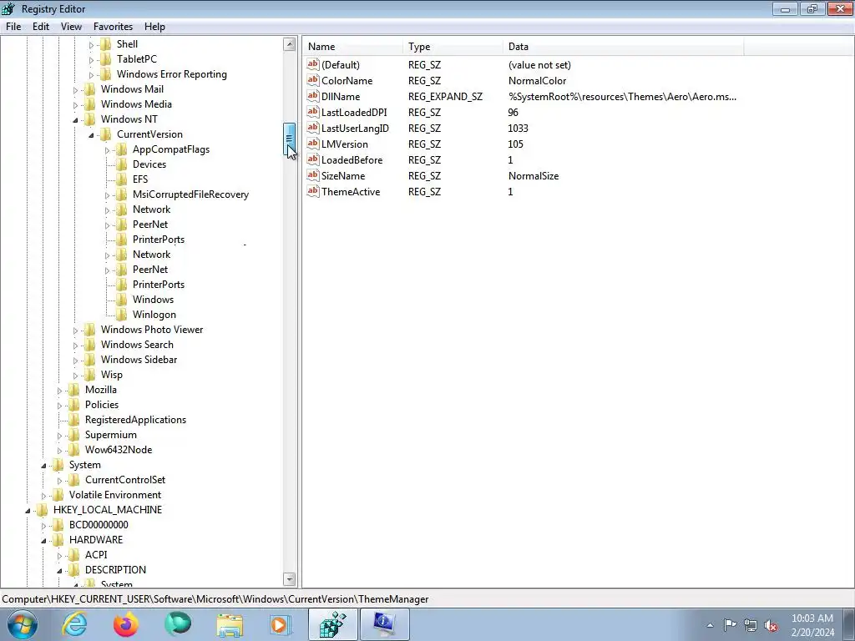
Task: Collapse the Windows NT key
Action: pos(75,120)
